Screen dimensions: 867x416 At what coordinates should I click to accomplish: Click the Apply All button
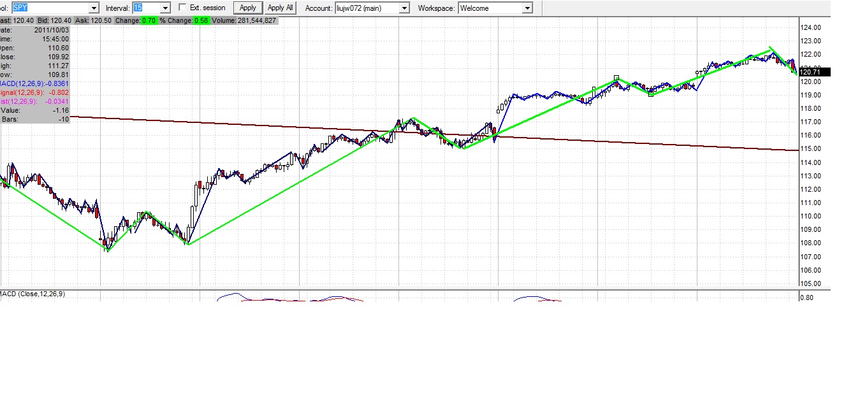click(280, 8)
